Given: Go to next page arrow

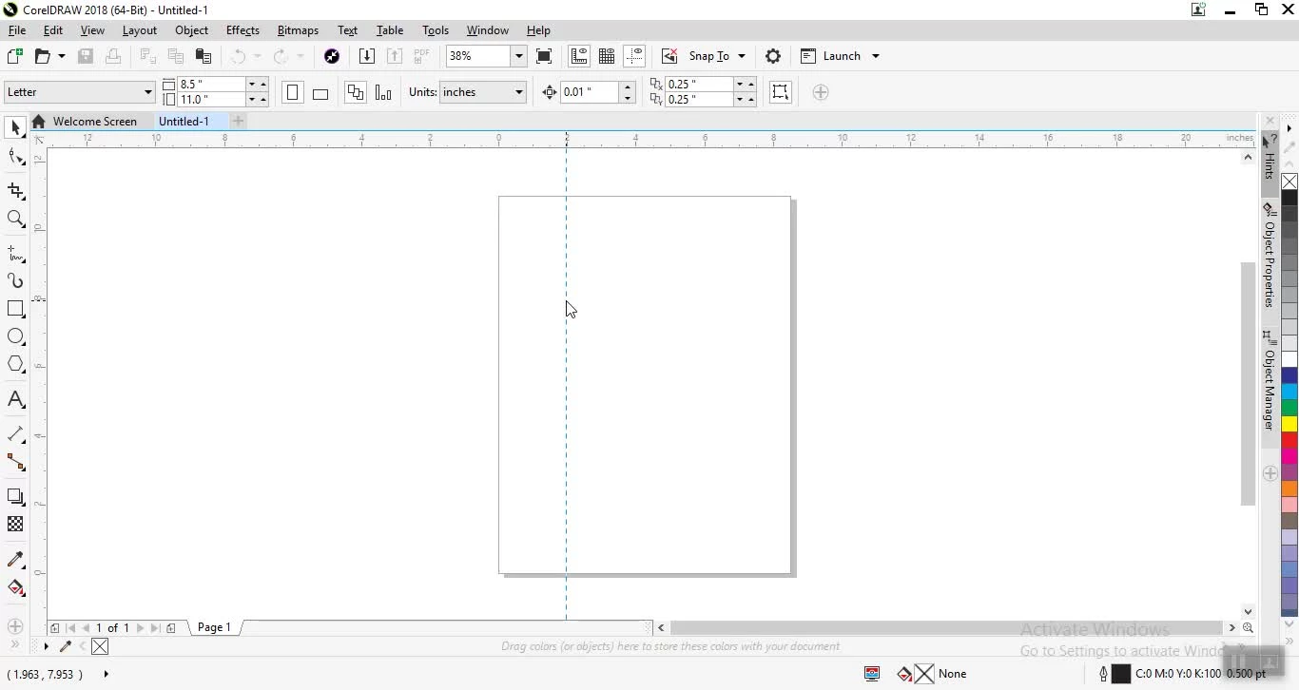Looking at the screenshot, I should tap(140, 628).
